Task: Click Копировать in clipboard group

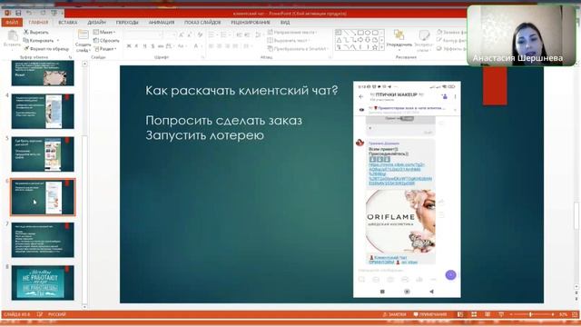Action: (x=38, y=40)
